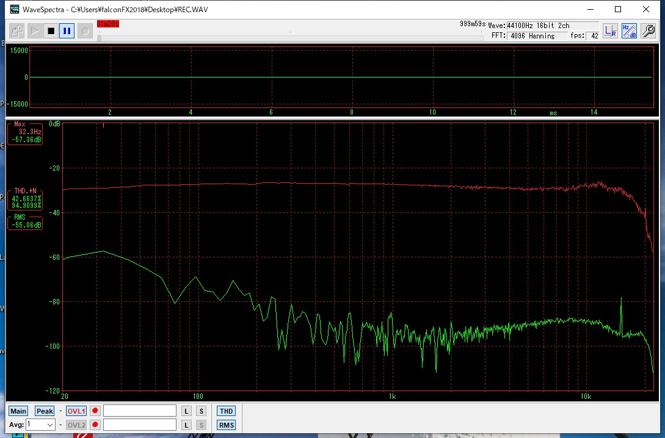
Task: Toggle the Peak hold display
Action: pyautogui.click(x=45, y=411)
